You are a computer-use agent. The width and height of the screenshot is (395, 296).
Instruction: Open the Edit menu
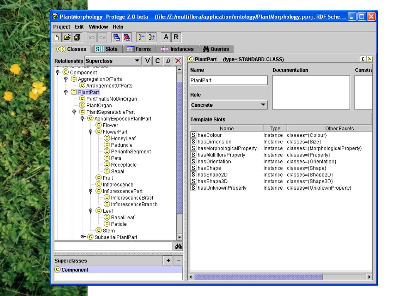tap(79, 27)
